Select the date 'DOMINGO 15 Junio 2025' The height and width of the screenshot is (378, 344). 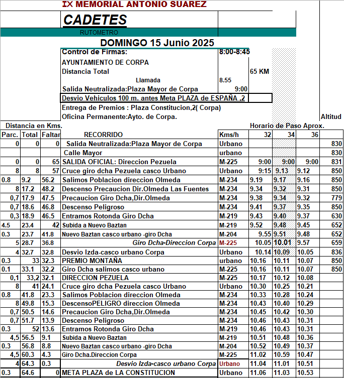(157, 43)
